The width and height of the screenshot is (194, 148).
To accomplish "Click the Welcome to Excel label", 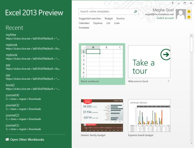I will pos(138,81).
